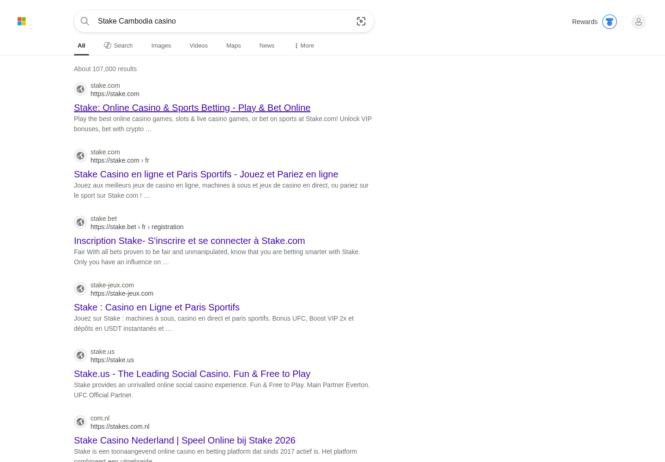Image resolution: width=665 pixels, height=462 pixels.
Task: Switch to the Videos tab
Action: pyautogui.click(x=199, y=46)
